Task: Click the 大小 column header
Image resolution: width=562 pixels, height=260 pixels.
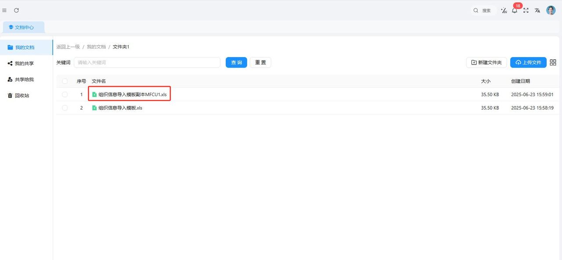Action: [486, 81]
